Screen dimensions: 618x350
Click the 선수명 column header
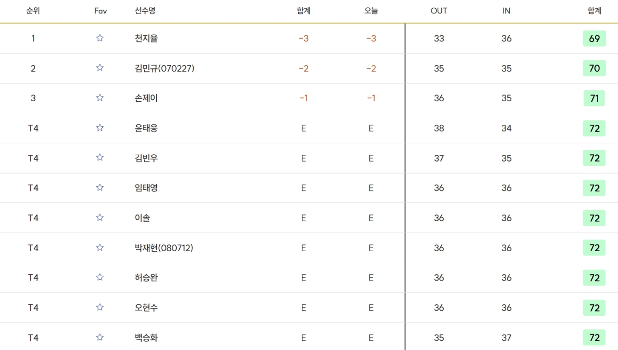[x=145, y=11]
